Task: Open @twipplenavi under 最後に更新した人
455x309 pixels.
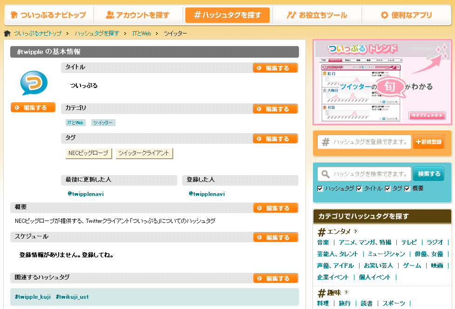Action: tap(86, 194)
